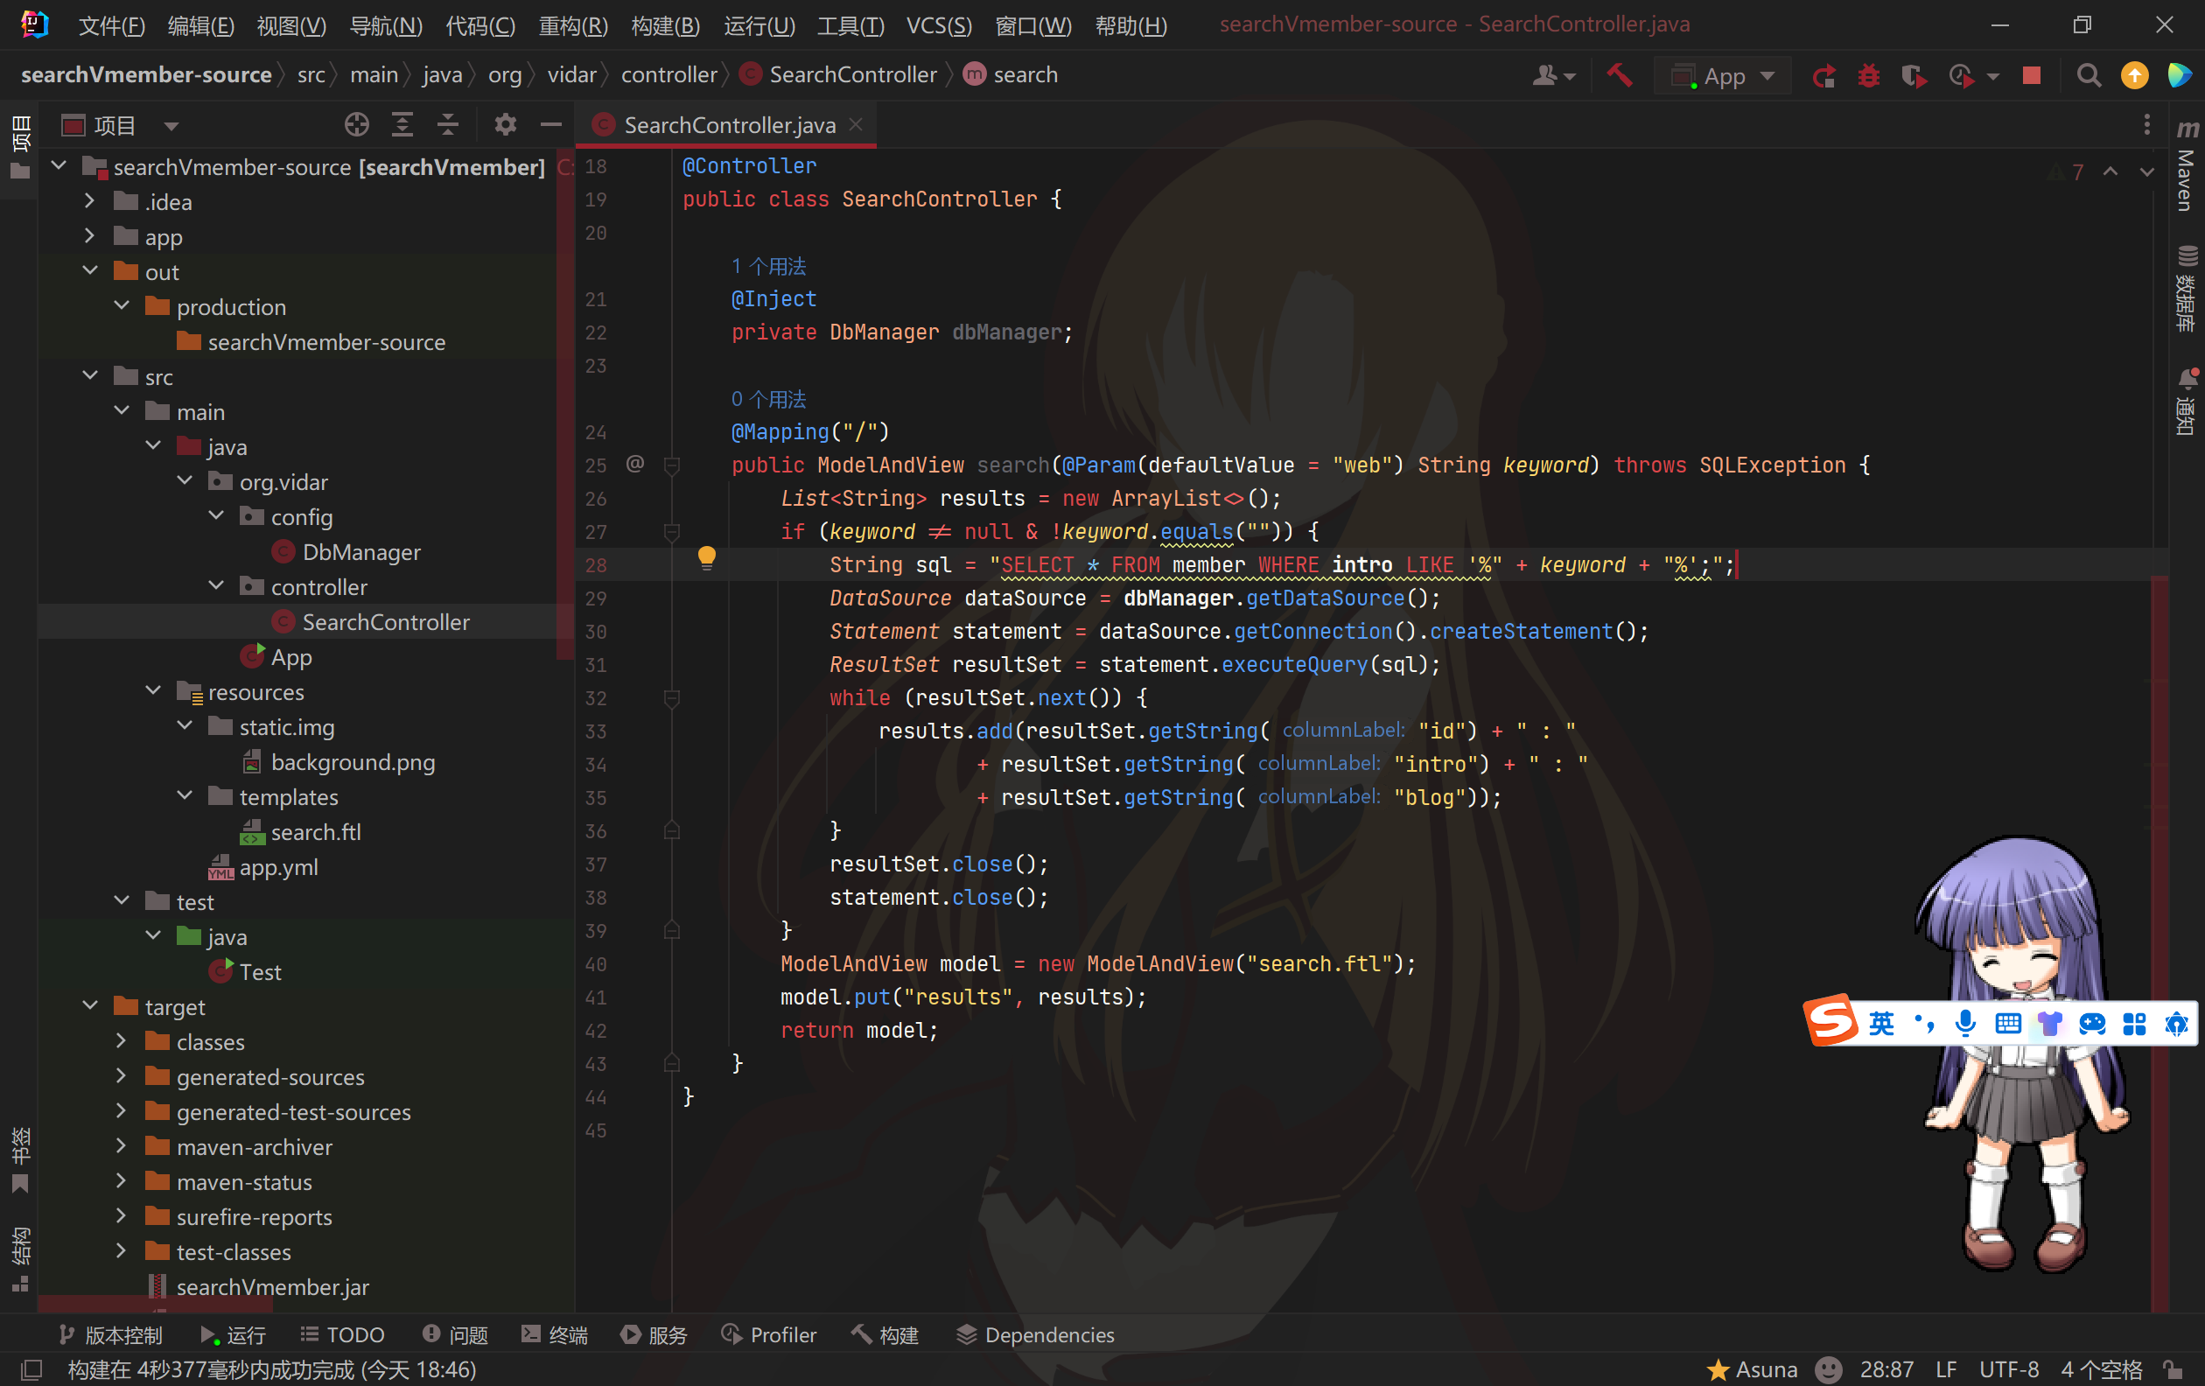Screen dimensions: 2205x1386
Task: Expand all in project tree
Action: pos(402,124)
